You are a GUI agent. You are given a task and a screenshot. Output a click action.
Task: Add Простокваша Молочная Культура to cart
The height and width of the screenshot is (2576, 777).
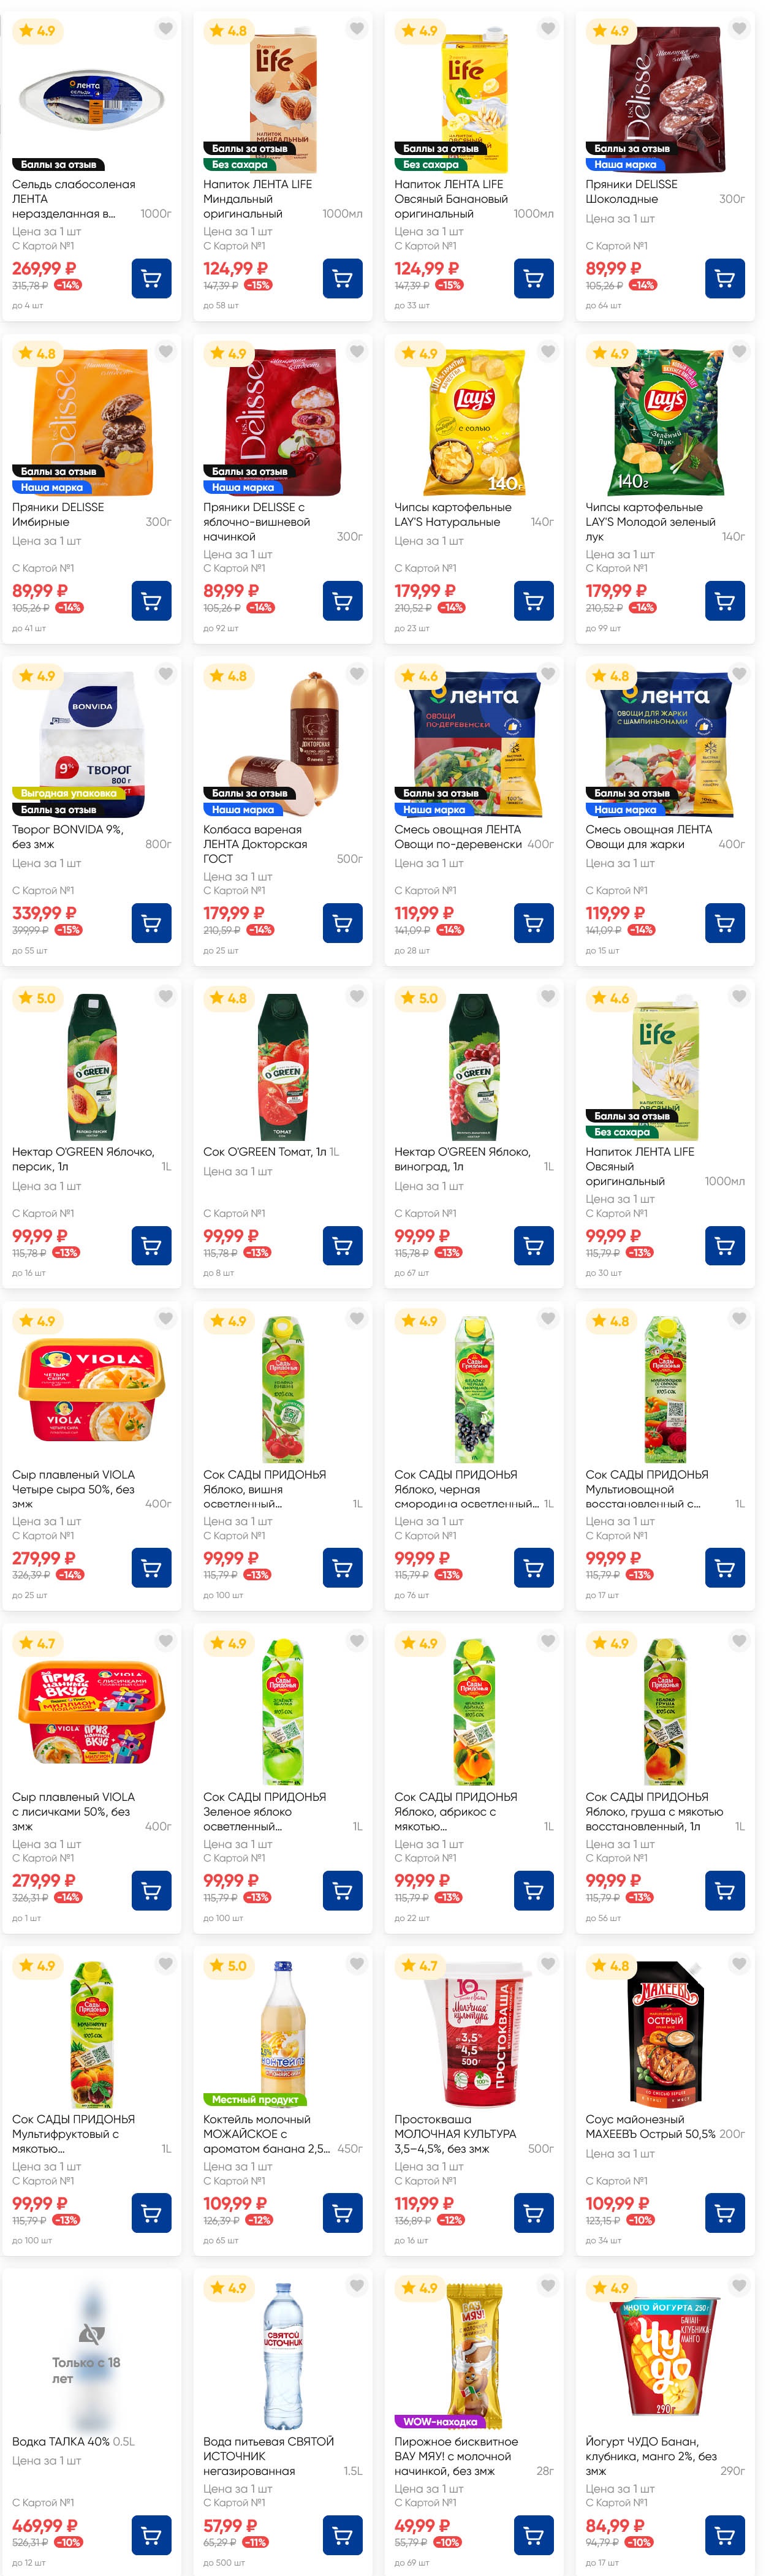[533, 2213]
